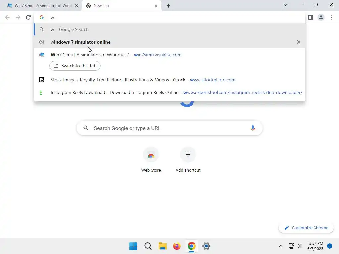
Task: Open the iStock suggestion row
Action: 169,80
